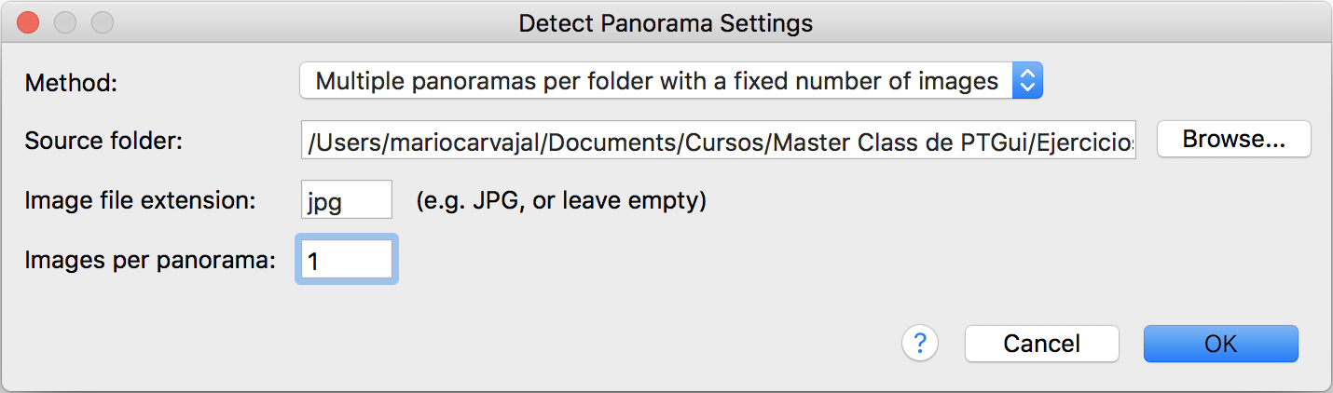Dismiss the dialog using Cancel

1041,344
